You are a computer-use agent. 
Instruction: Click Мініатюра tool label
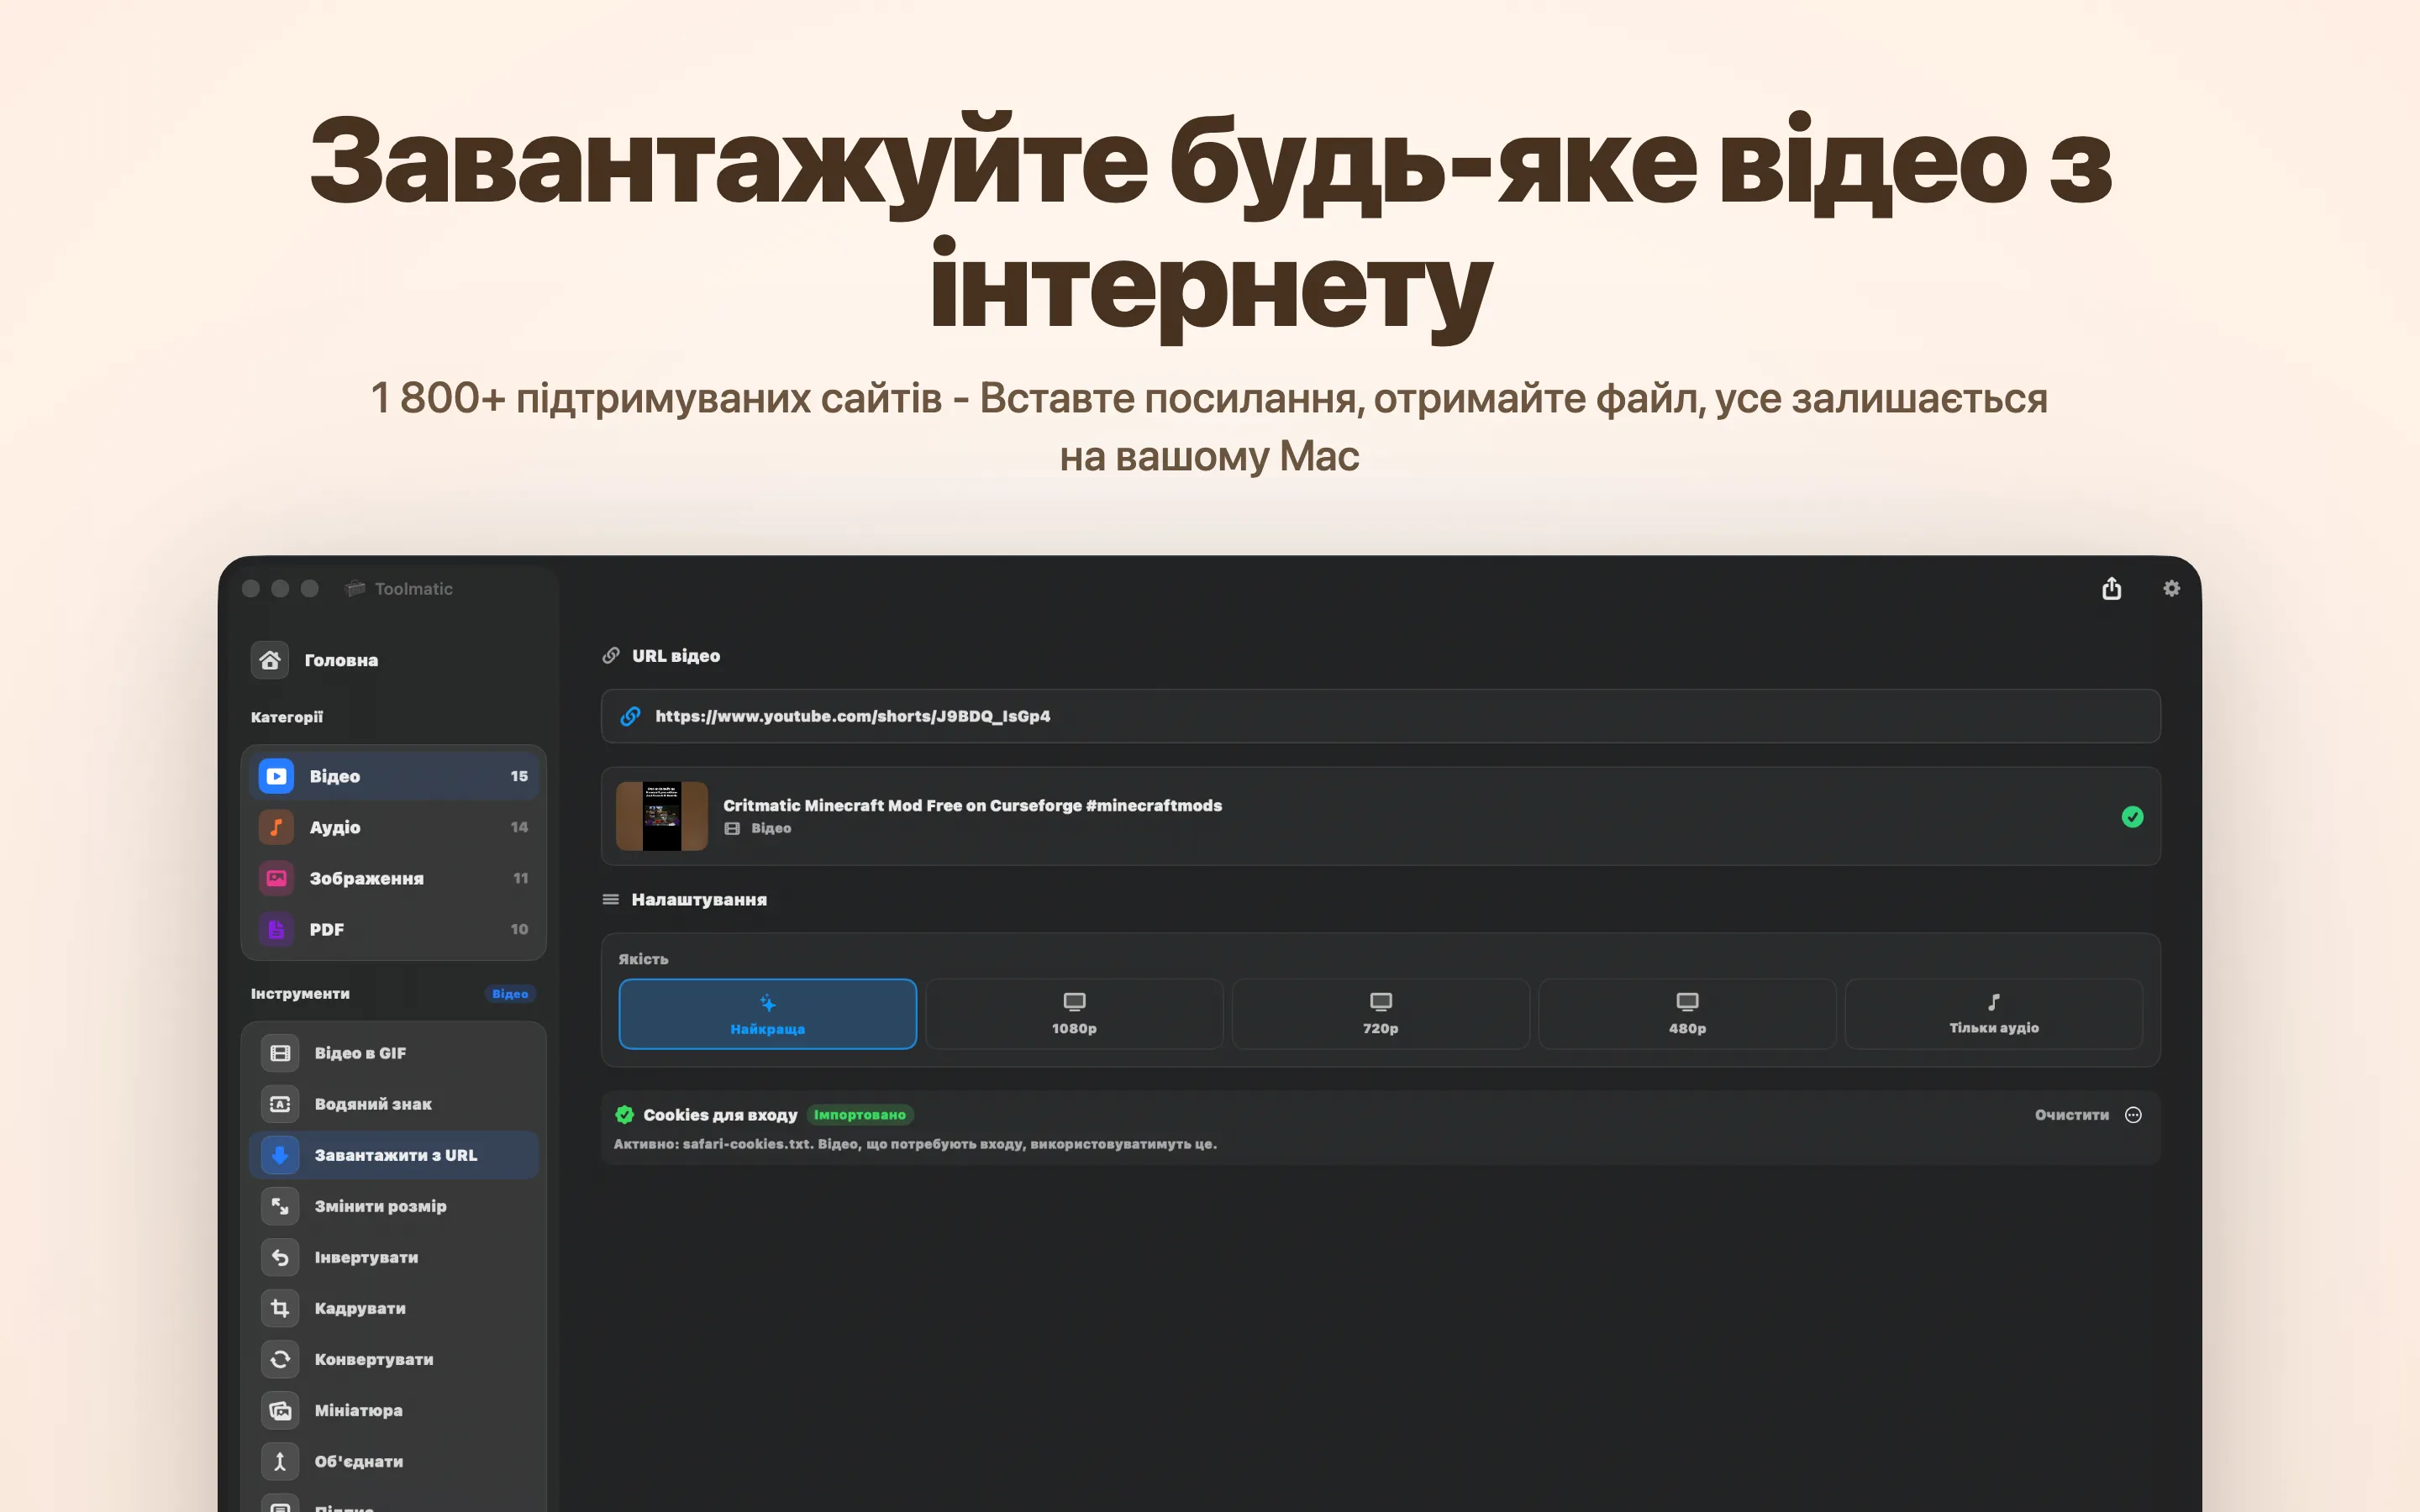[x=358, y=1410]
